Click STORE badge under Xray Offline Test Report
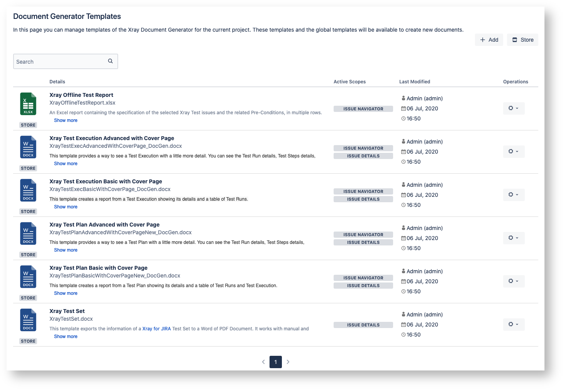The height and width of the screenshot is (389, 563). [28, 125]
